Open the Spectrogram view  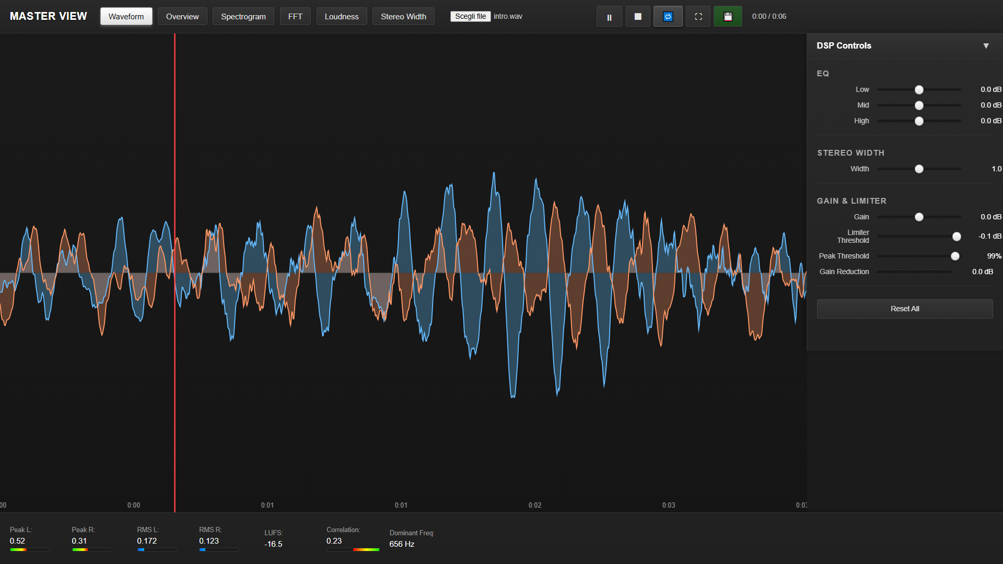click(243, 17)
